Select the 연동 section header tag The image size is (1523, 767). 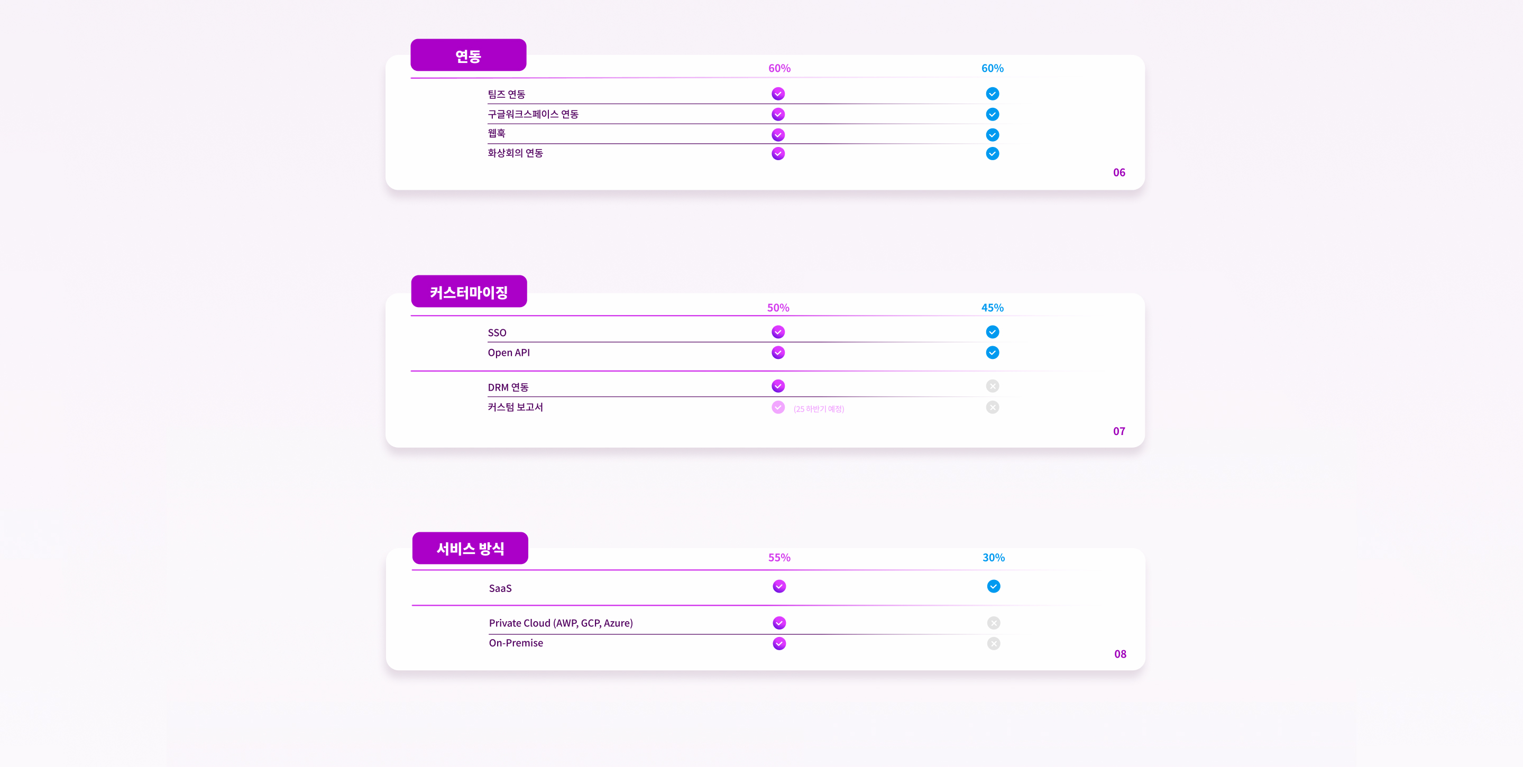(x=468, y=56)
